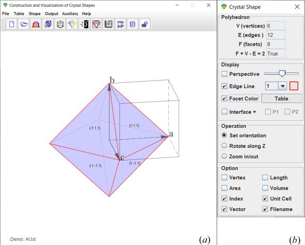305x245 pixels.
Task: Uncheck the Index option checkbox
Action: (x=224, y=198)
